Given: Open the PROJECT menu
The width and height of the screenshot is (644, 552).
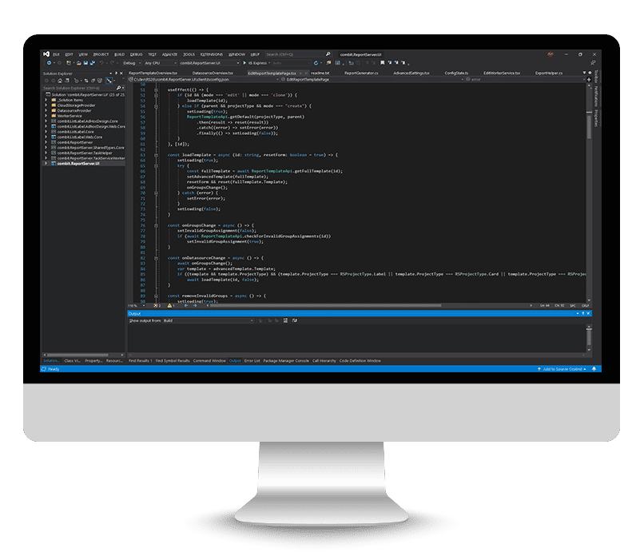Looking at the screenshot, I should pos(101,54).
